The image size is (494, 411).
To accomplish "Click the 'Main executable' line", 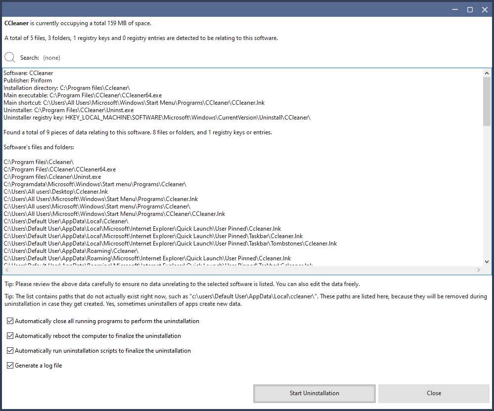I will [x=83, y=95].
